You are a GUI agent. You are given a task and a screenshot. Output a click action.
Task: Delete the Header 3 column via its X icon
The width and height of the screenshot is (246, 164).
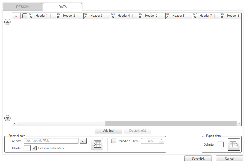pos(85,17)
